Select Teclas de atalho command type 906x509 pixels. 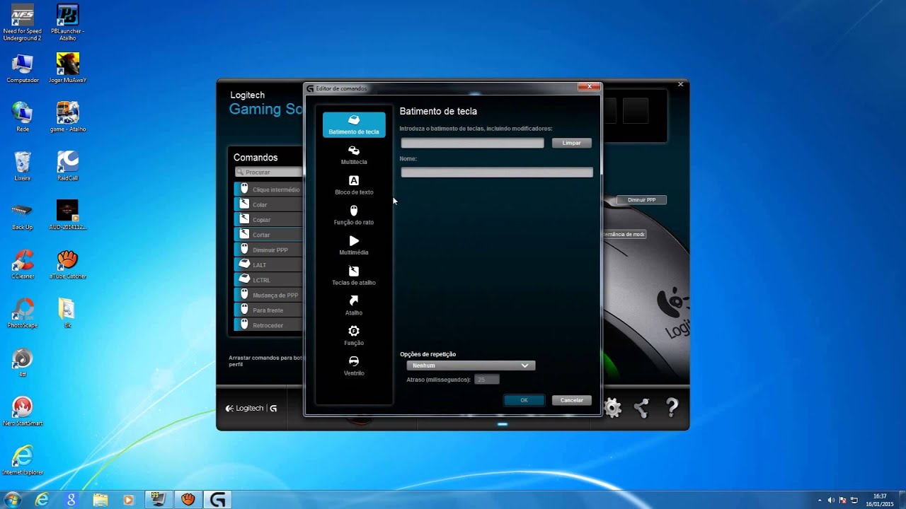(x=354, y=276)
